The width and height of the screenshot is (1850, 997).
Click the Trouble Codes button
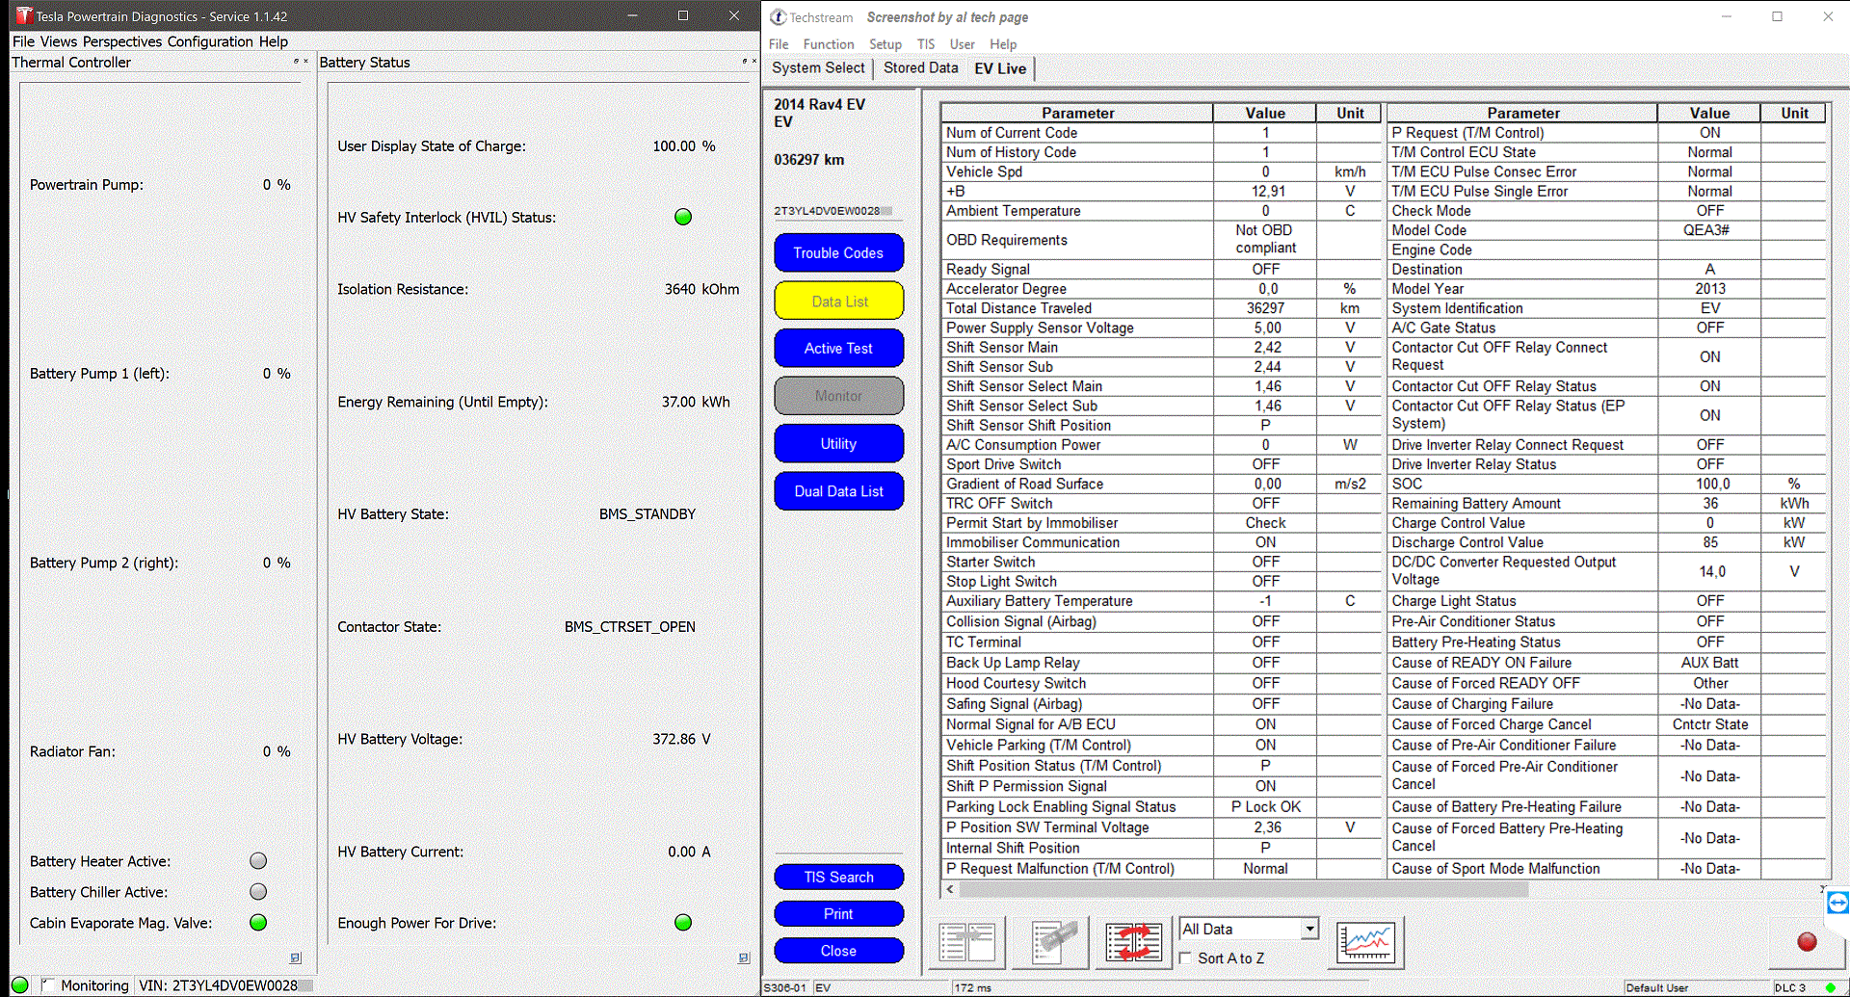(x=838, y=253)
